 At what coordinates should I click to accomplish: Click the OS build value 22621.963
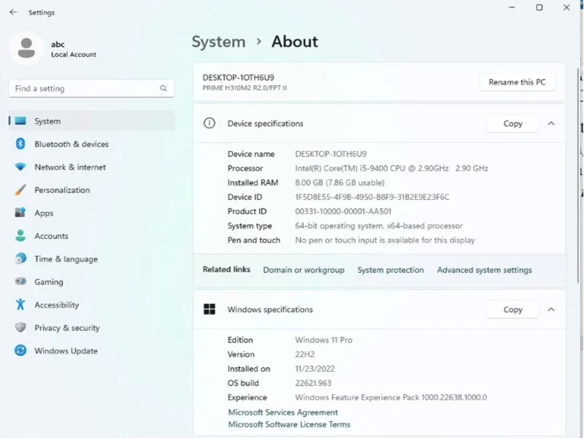(x=313, y=383)
